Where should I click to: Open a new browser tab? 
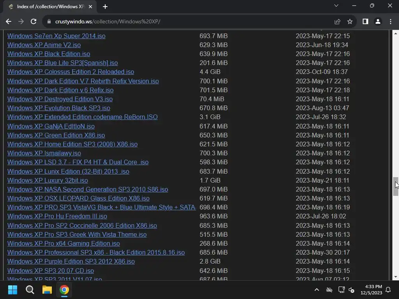pyautogui.click(x=105, y=7)
